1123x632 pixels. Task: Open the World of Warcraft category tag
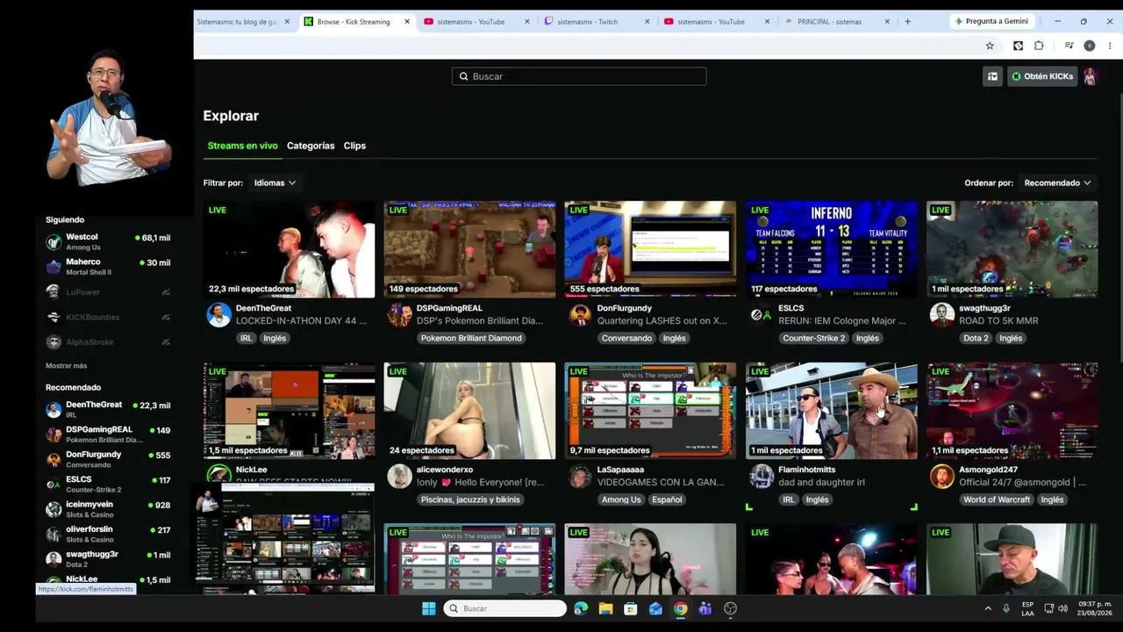[x=997, y=499]
